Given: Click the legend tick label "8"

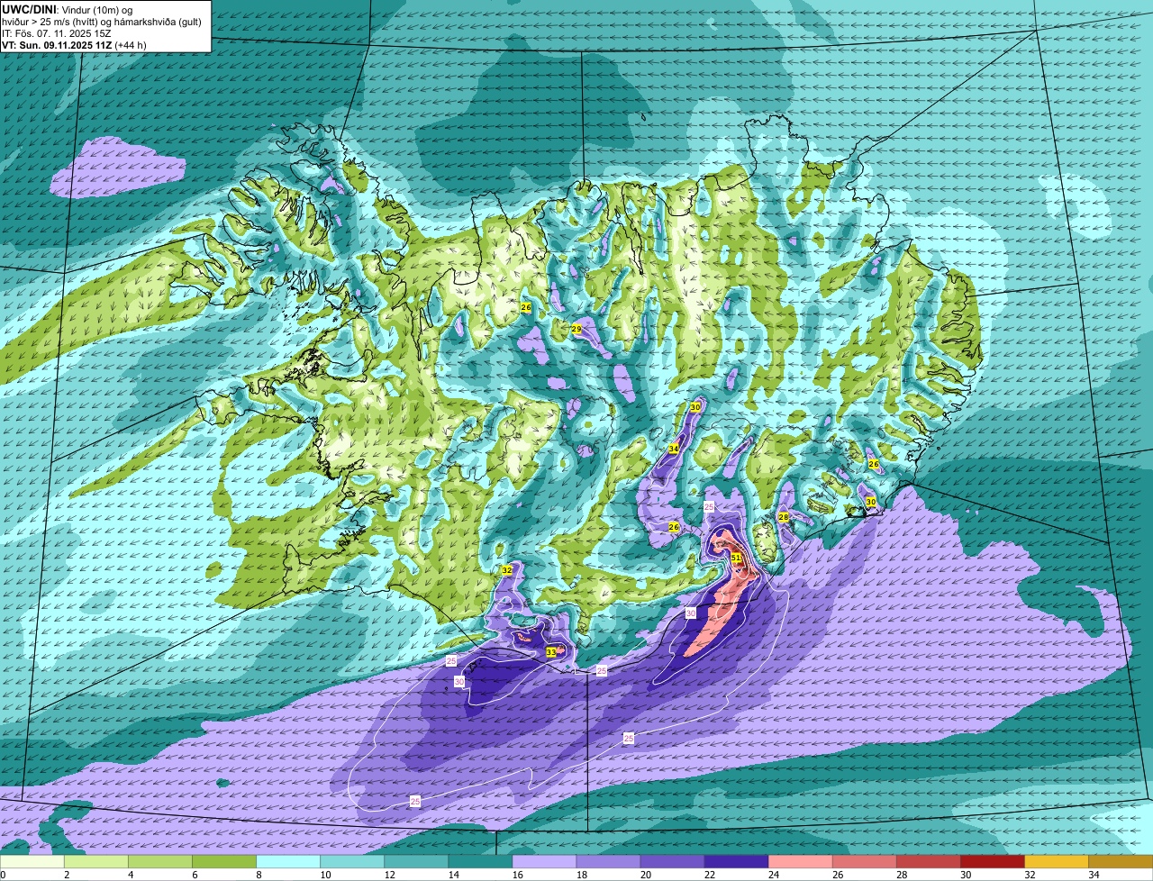Looking at the screenshot, I should coord(259,875).
